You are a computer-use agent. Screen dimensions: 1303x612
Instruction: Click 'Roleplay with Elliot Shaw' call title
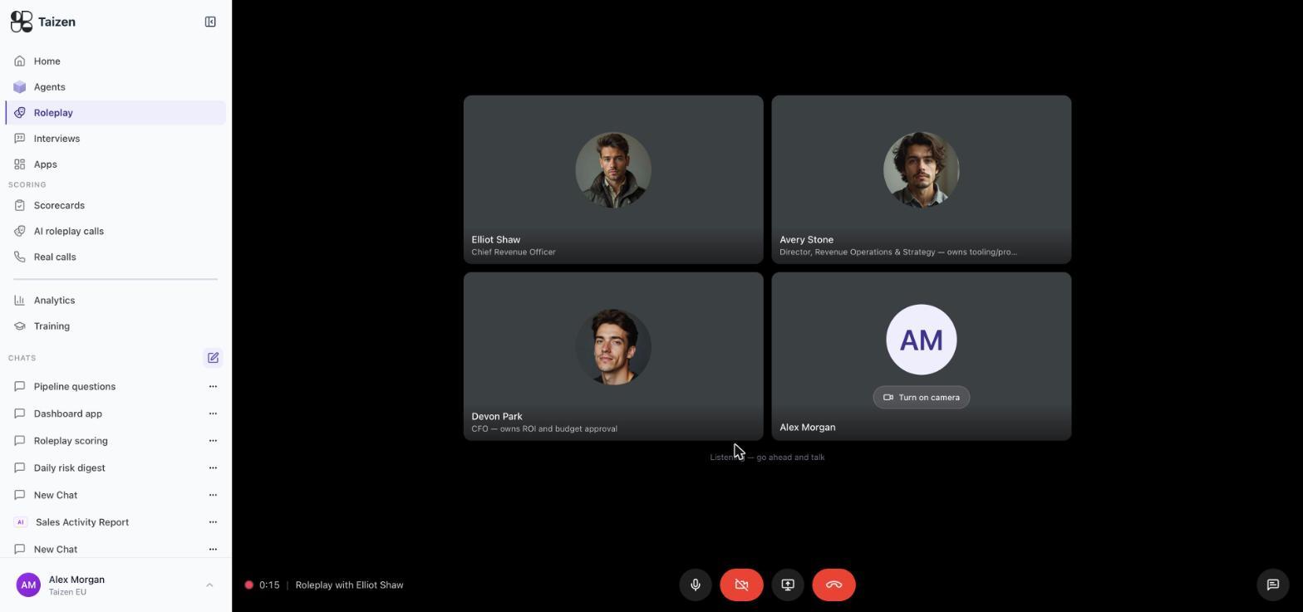pos(349,585)
